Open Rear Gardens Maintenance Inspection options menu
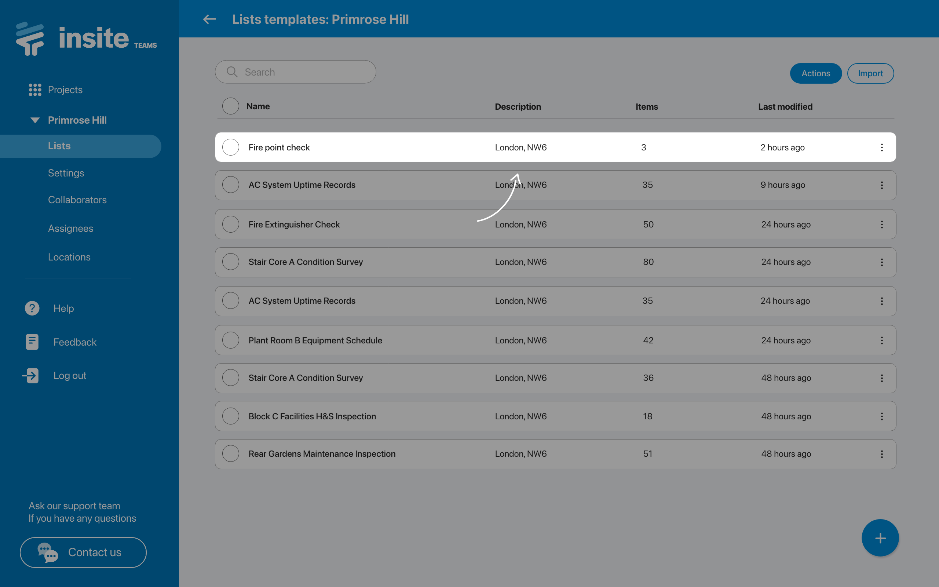 pyautogui.click(x=881, y=454)
